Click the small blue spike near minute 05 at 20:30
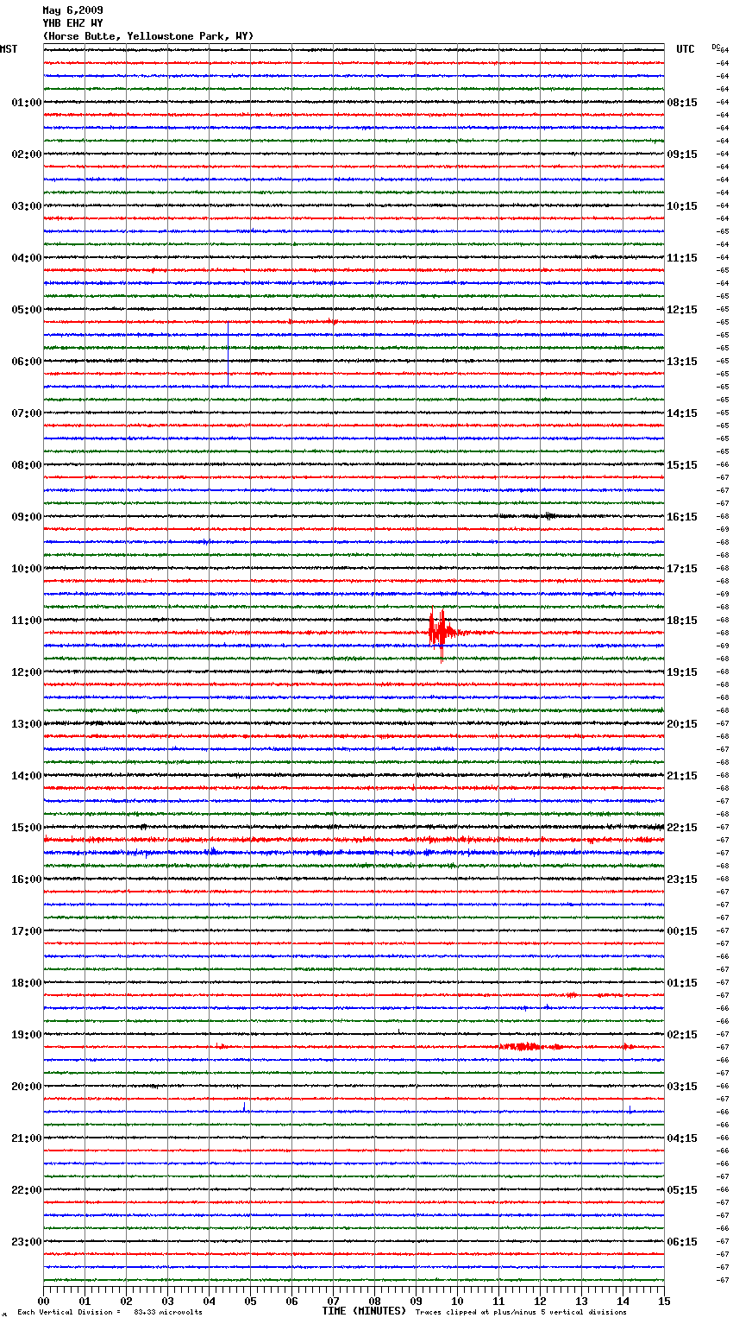Image resolution: width=733 pixels, height=1324 pixels. tap(244, 1107)
